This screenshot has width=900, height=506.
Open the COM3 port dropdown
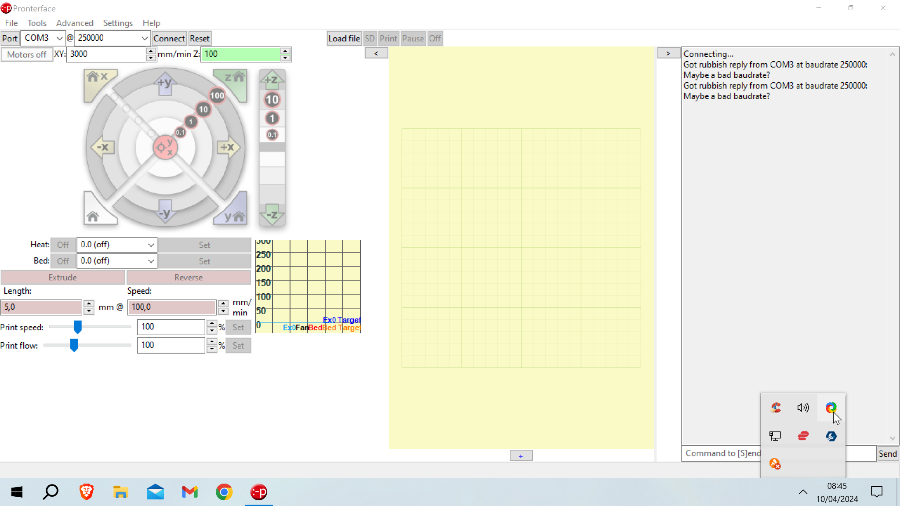point(43,38)
